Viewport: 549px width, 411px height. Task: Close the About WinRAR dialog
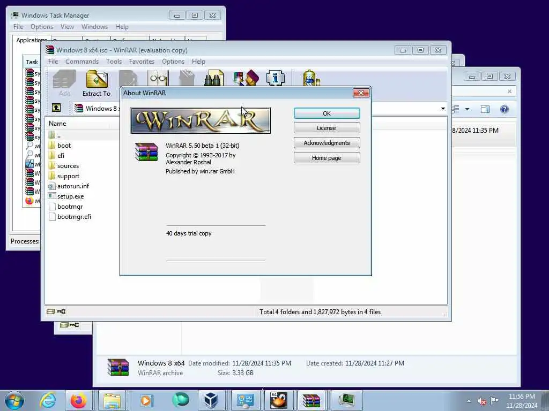point(361,93)
